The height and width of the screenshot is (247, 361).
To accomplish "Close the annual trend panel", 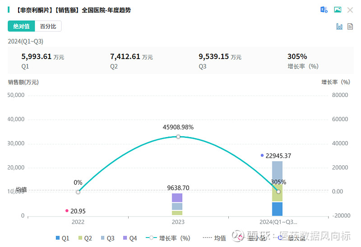I will tap(350, 10).
